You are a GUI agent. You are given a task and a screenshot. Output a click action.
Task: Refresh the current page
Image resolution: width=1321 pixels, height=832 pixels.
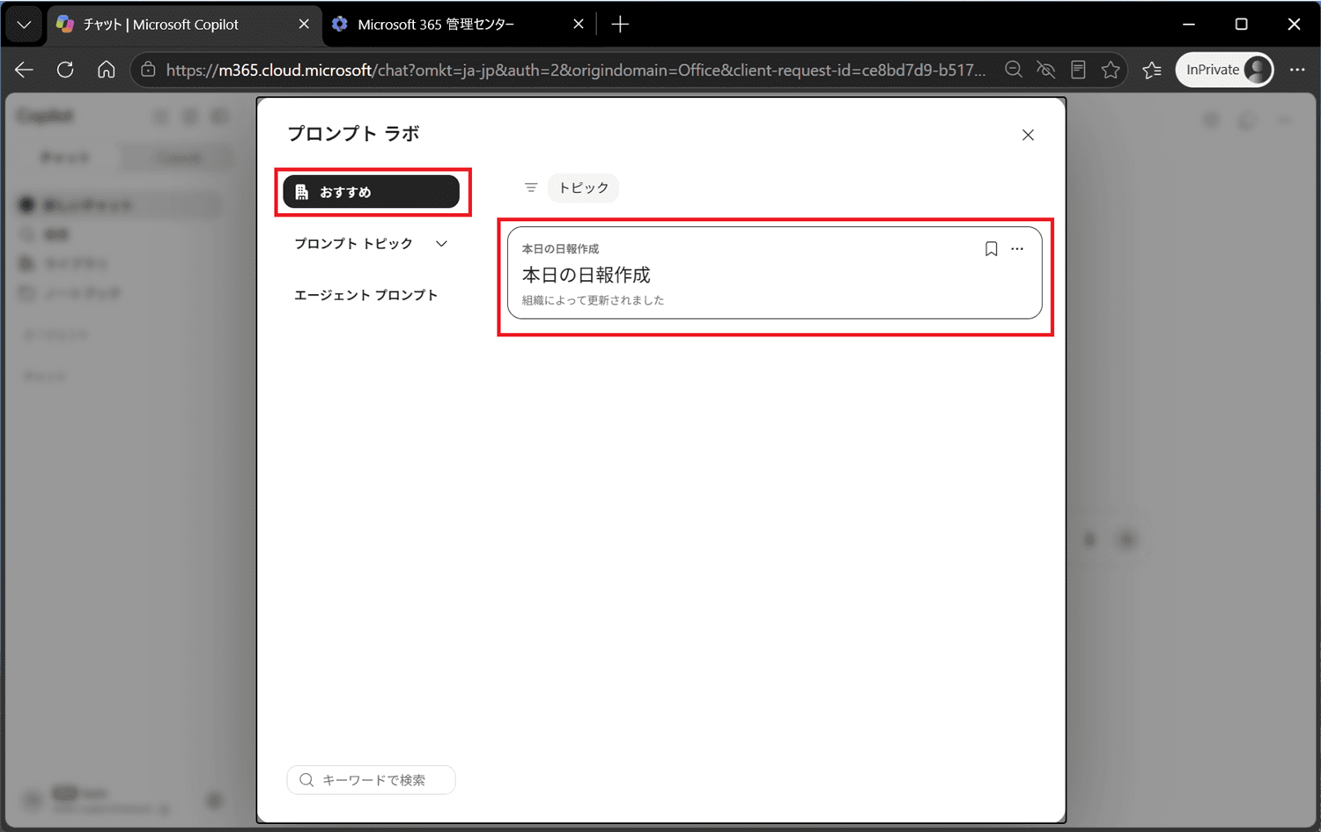[65, 70]
